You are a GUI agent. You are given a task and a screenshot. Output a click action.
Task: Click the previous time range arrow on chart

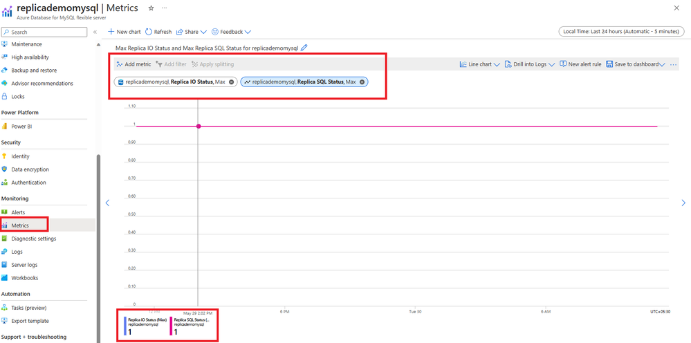(107, 203)
